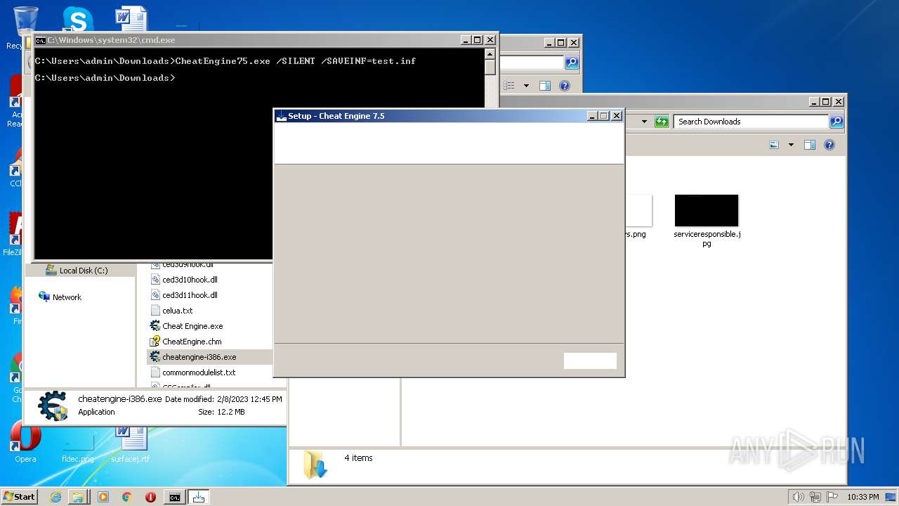
Task: Select serviceresponsible.jpg thumbnail
Action: [707, 210]
